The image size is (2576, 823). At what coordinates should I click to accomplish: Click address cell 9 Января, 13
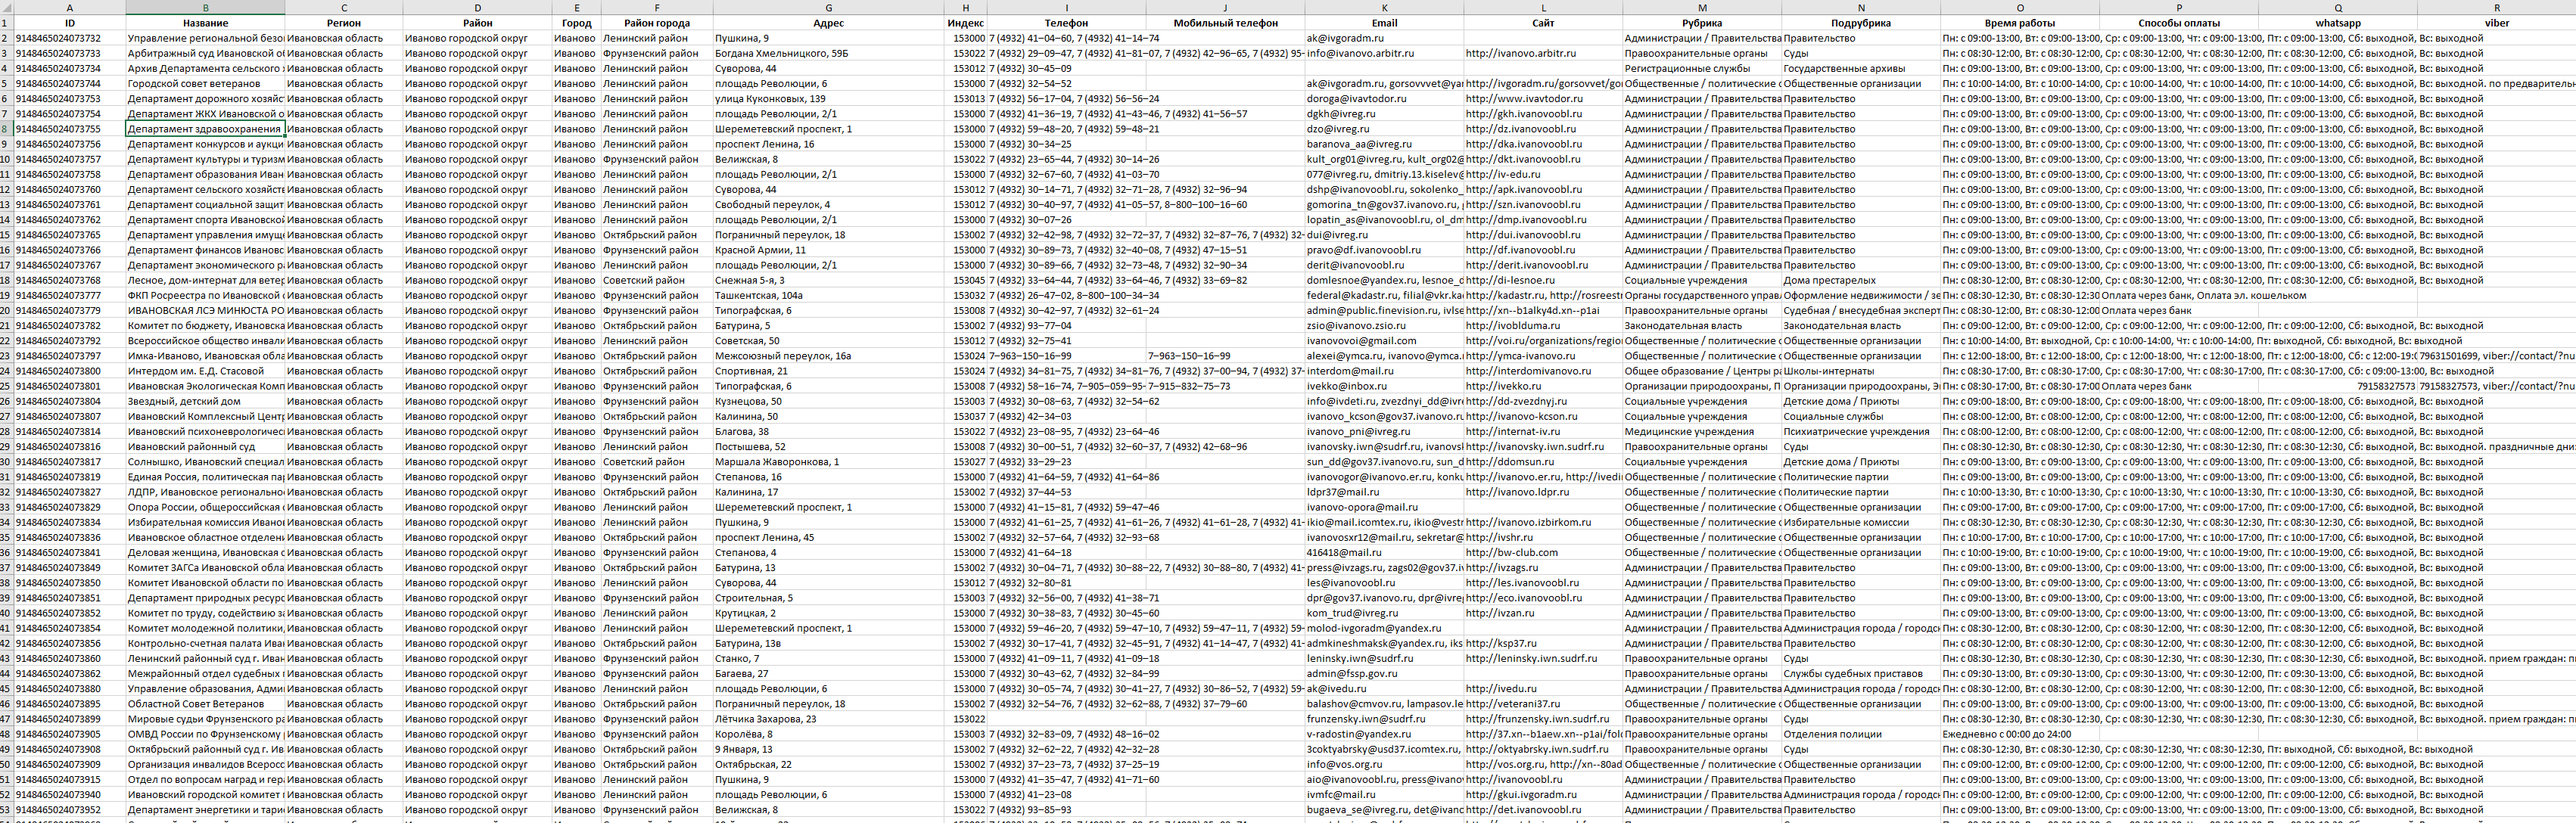pyautogui.click(x=828, y=749)
